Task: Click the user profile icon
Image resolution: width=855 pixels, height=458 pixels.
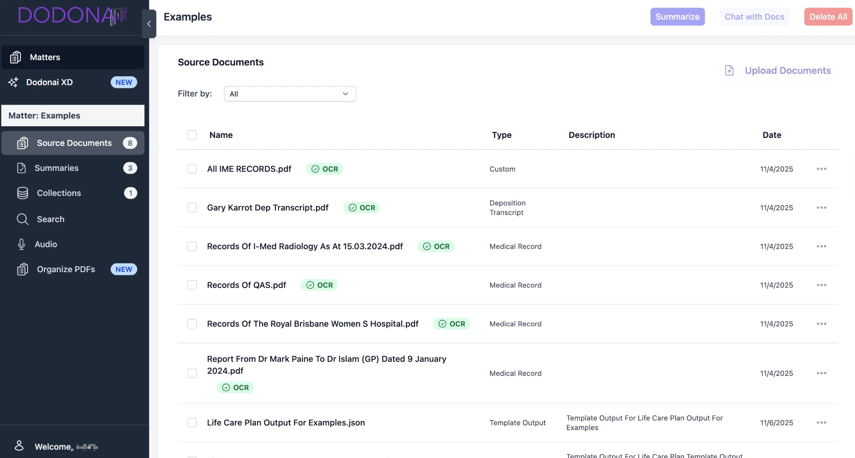Action: tap(19, 446)
